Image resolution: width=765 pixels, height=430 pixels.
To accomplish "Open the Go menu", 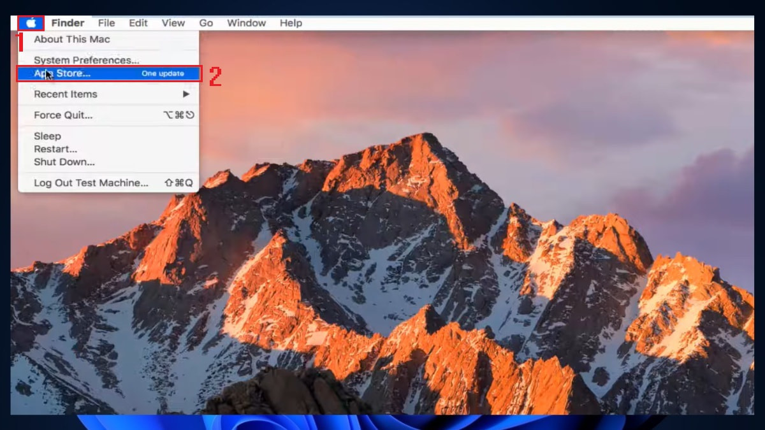I will (x=206, y=23).
